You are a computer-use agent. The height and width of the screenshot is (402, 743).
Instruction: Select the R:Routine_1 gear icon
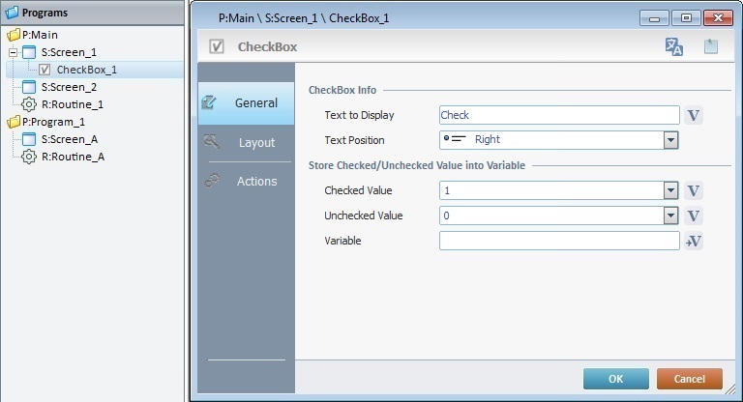click(29, 104)
